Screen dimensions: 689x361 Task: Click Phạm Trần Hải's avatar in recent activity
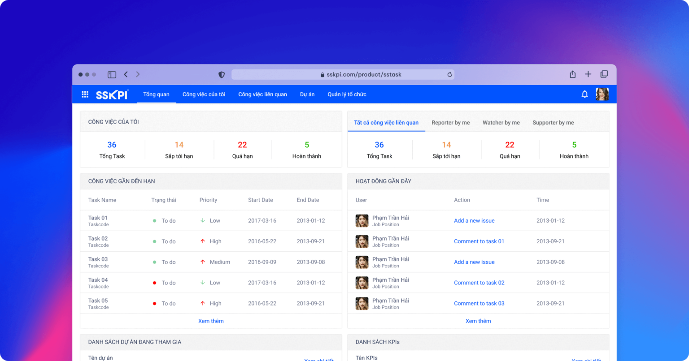point(362,220)
